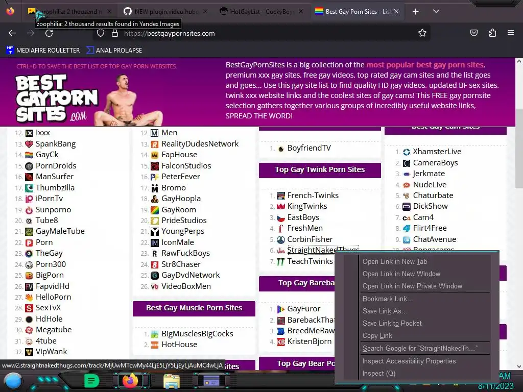The width and height of the screenshot is (523, 392).
Task: Click the page vertical scrollbar thumb
Action: (x=519, y=149)
